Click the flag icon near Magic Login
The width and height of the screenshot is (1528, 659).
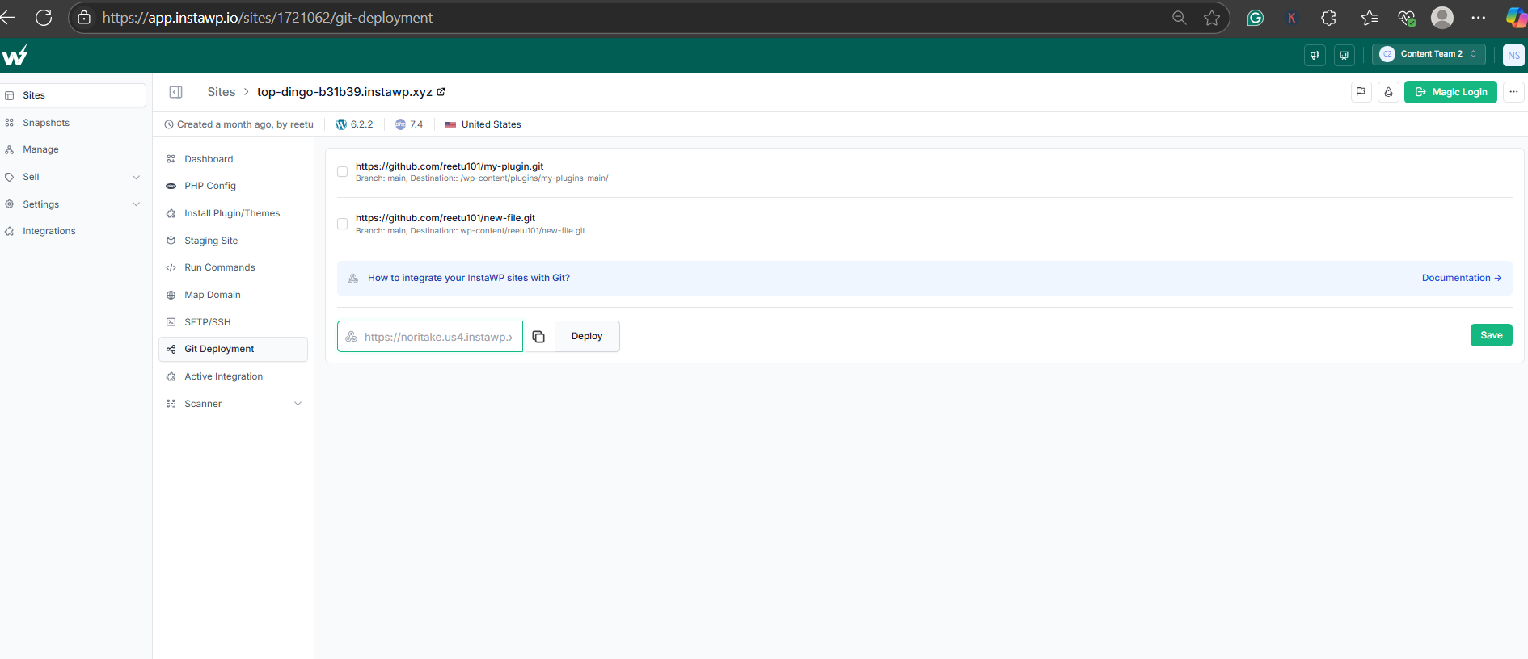click(x=1361, y=92)
